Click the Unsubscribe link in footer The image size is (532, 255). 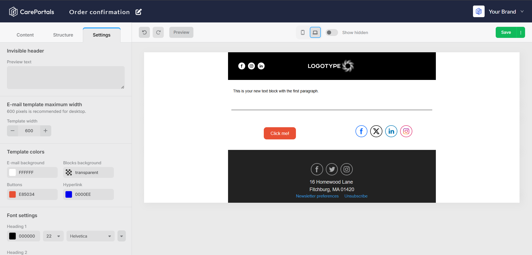pyautogui.click(x=356, y=196)
